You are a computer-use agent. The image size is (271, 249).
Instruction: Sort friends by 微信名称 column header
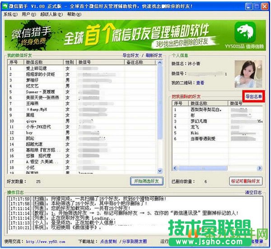click(43, 62)
